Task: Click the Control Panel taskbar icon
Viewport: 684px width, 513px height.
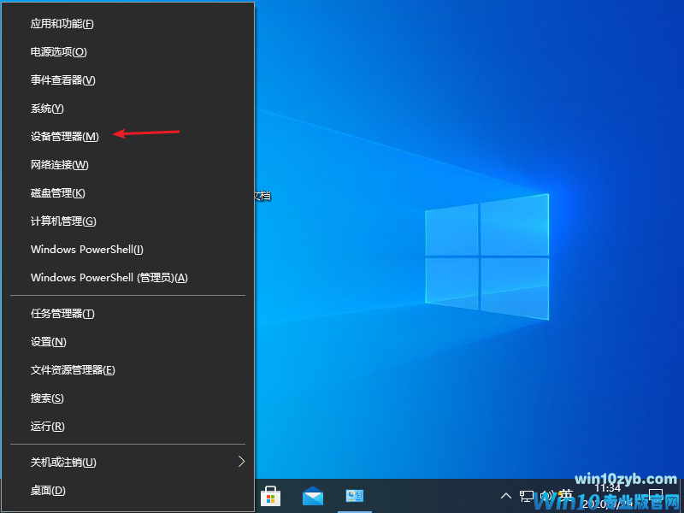Action: tap(354, 496)
